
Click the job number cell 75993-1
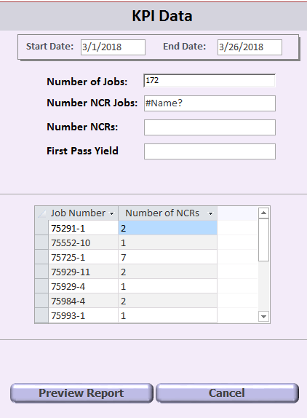point(84,315)
